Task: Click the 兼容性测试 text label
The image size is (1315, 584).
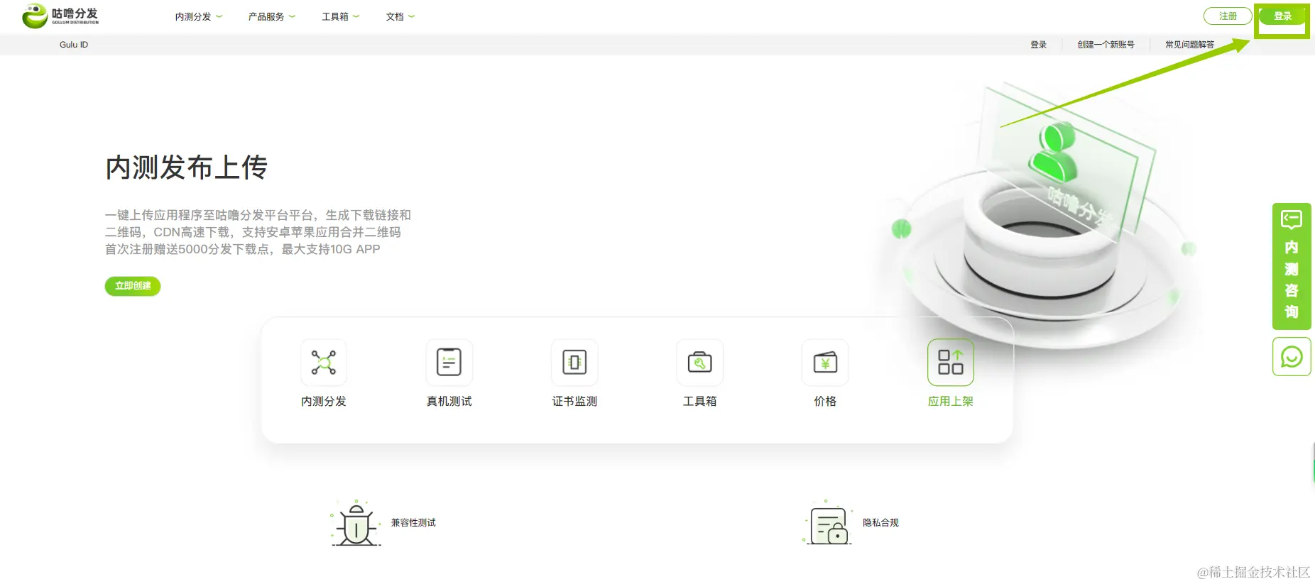Action: tap(413, 523)
